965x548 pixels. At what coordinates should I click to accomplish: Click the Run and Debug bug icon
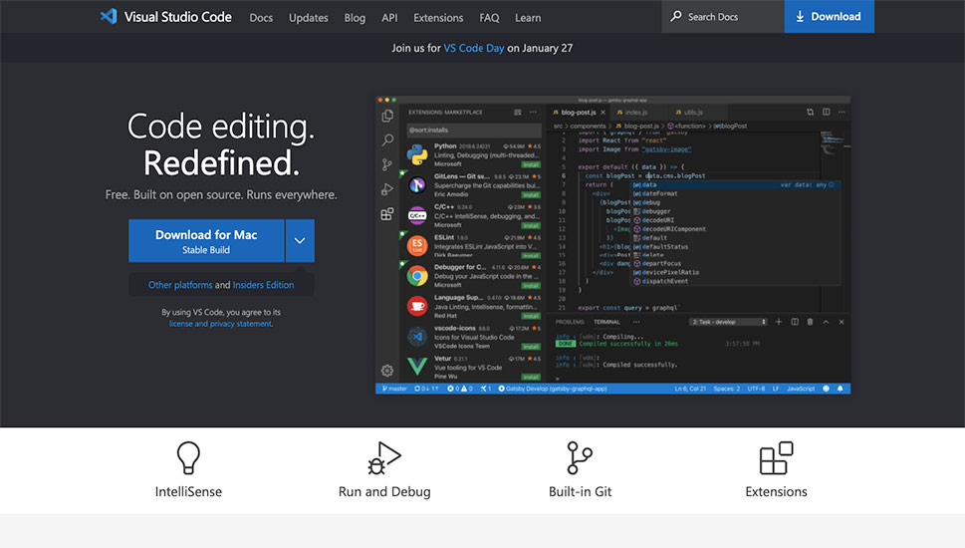coord(384,458)
